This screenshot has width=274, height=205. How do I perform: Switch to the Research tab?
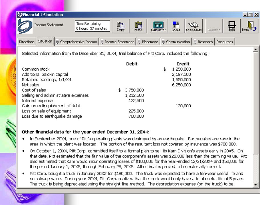coord(203,42)
